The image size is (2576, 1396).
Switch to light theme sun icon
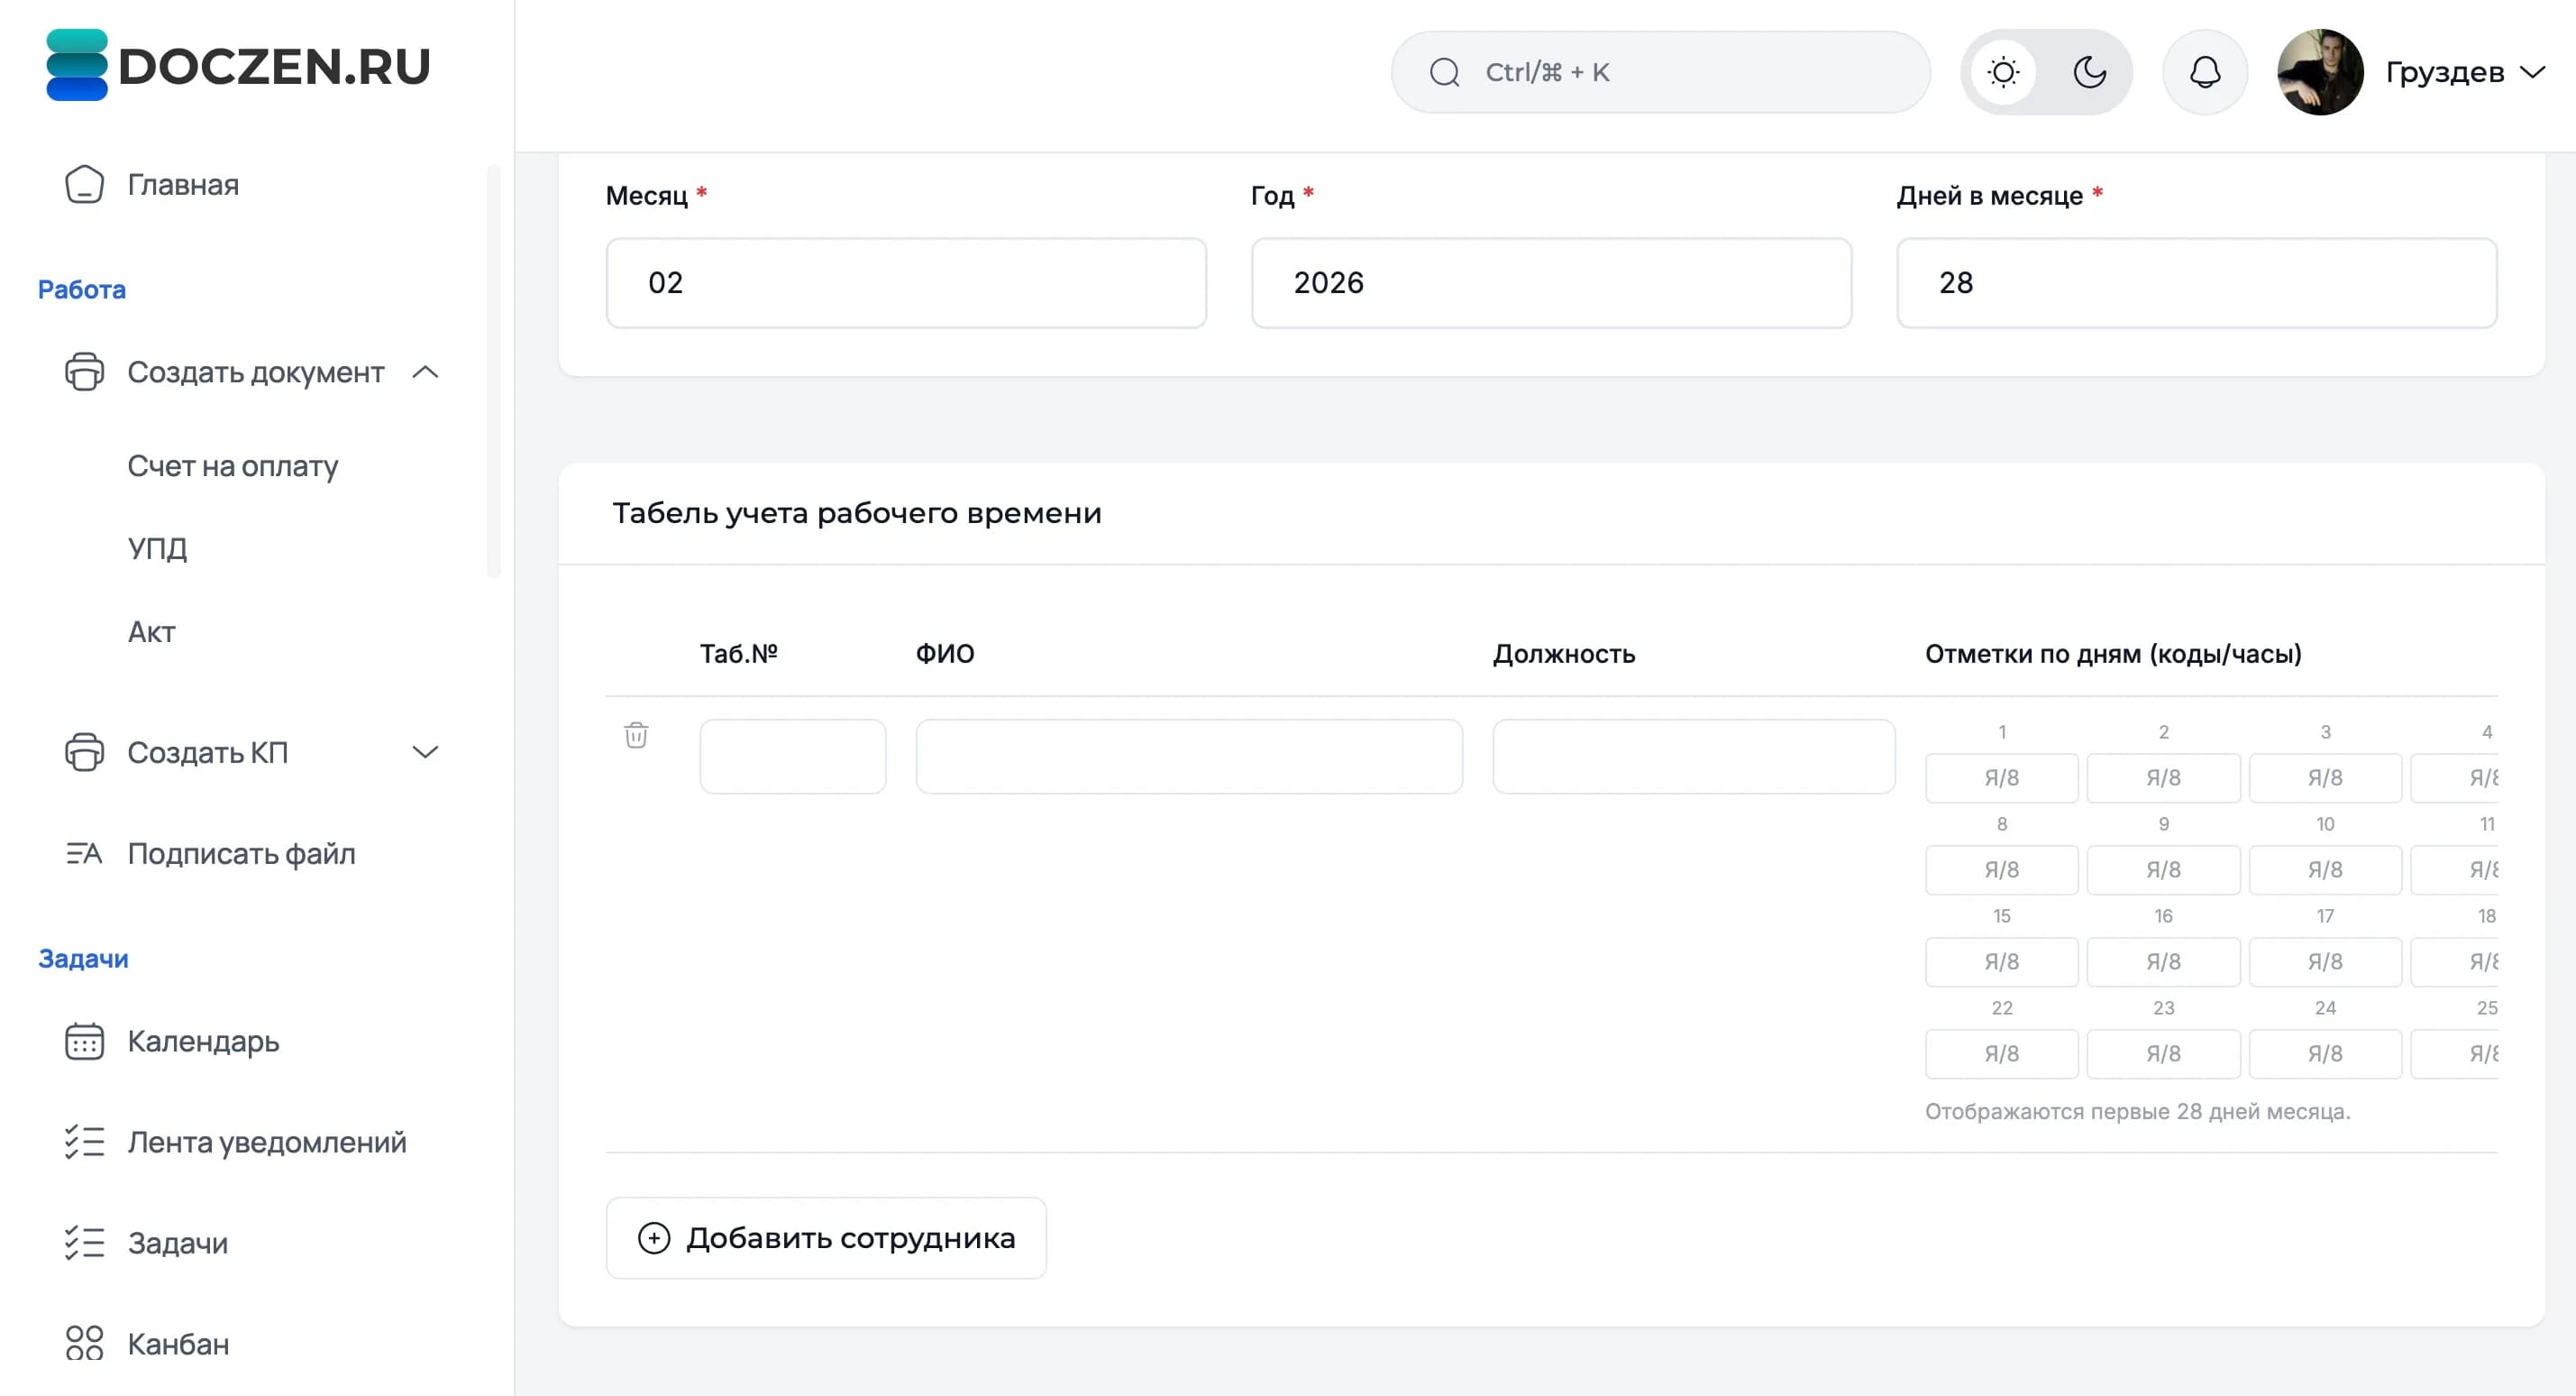(x=2003, y=72)
